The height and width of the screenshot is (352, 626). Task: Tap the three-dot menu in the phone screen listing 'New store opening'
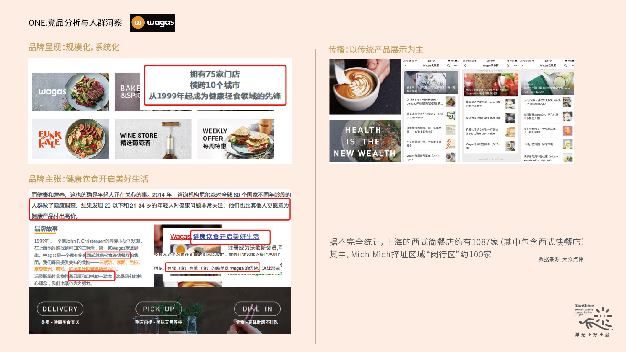pyautogui.click(x=515, y=65)
